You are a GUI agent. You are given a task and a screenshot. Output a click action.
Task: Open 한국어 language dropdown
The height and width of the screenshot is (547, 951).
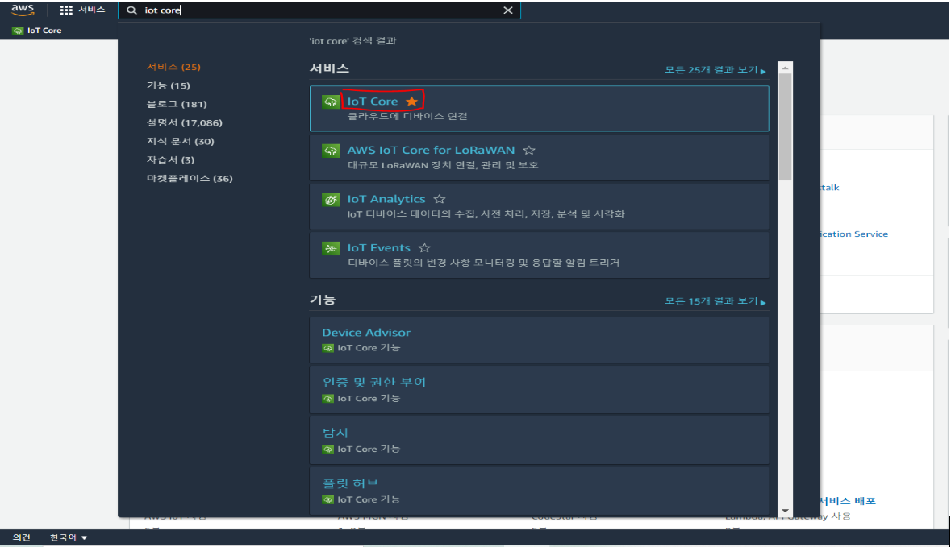[x=68, y=537]
